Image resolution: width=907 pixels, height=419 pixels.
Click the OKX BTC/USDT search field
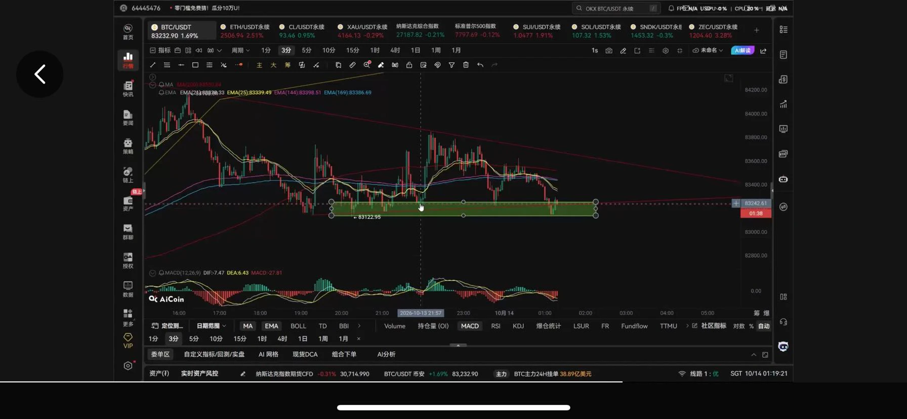coord(616,9)
